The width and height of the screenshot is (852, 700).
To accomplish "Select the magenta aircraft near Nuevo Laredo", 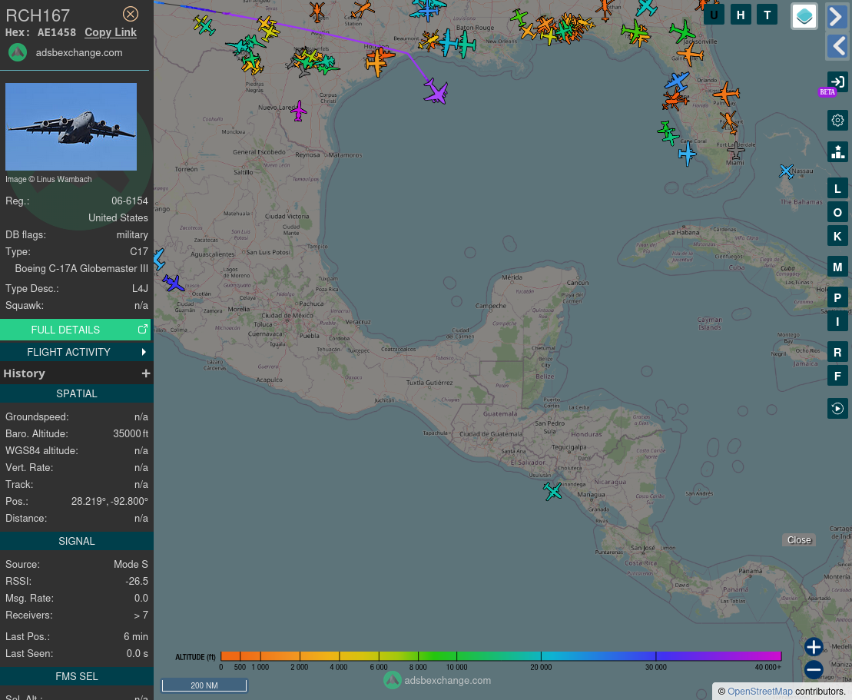I will click(x=298, y=111).
